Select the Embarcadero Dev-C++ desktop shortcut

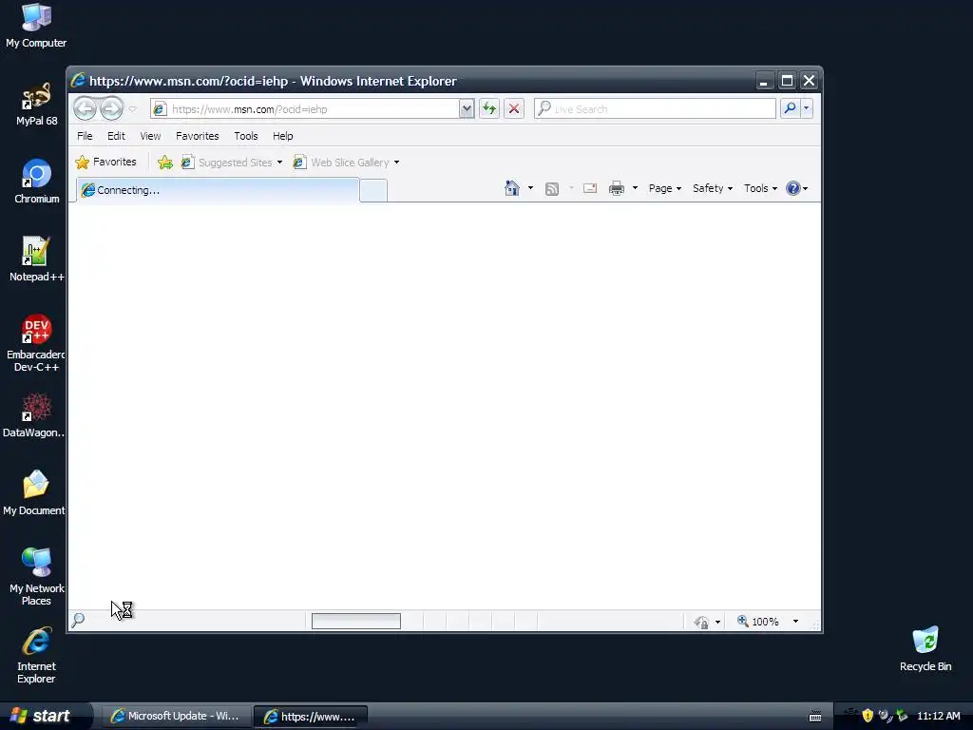click(36, 343)
